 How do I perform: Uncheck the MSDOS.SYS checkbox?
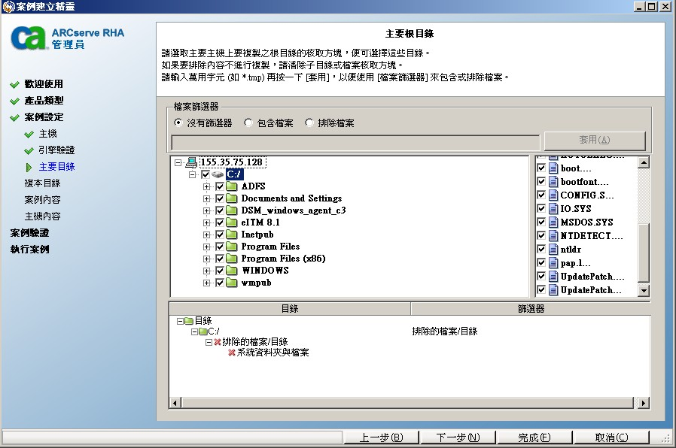(x=540, y=222)
